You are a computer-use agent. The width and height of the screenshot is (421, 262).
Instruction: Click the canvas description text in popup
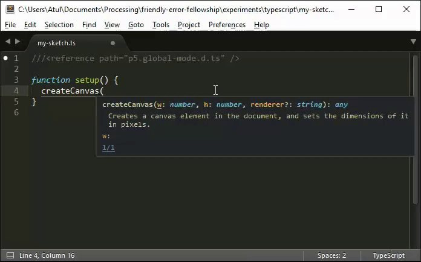[x=258, y=120]
